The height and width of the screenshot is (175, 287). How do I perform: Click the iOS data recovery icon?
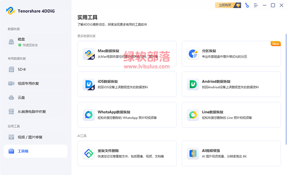pyautogui.click(x=89, y=85)
